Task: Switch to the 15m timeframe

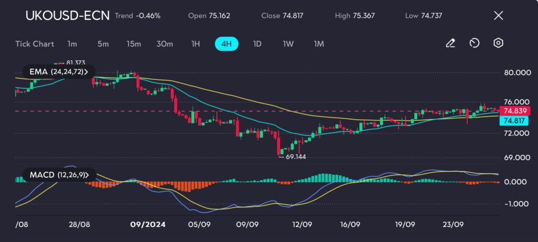Action: [133, 44]
